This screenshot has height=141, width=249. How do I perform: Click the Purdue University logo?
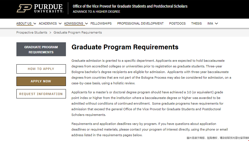[40, 8]
